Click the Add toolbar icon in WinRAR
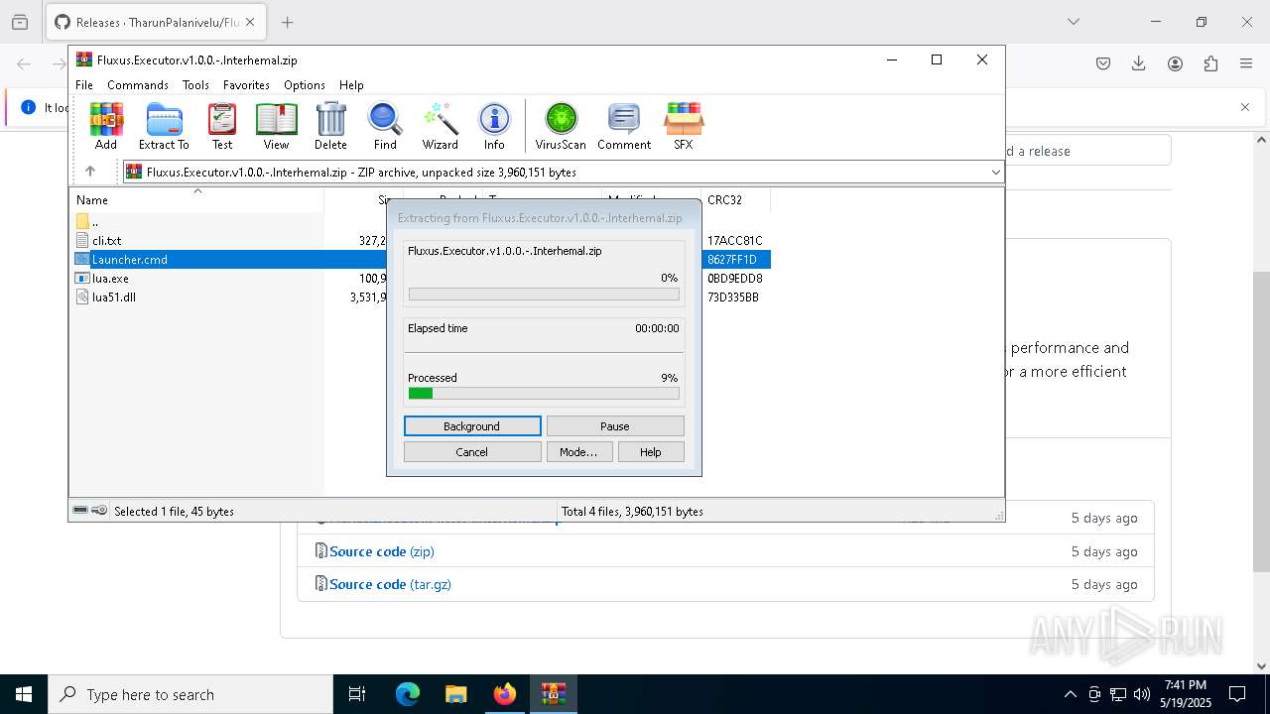Screen dimensions: 1270x714 coord(106,126)
